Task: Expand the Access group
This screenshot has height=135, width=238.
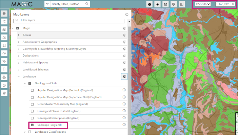Action: (x=19, y=35)
